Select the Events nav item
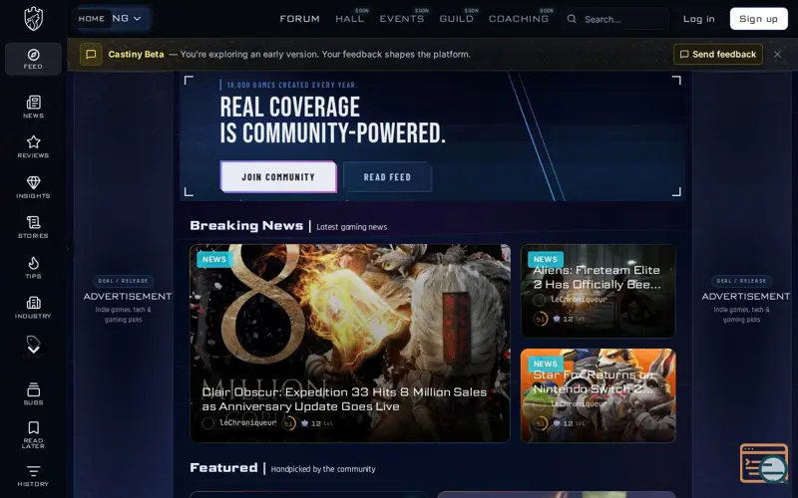The image size is (798, 498). (402, 19)
